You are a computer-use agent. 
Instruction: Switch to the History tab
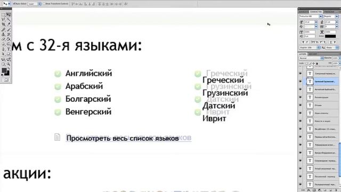pos(313,54)
